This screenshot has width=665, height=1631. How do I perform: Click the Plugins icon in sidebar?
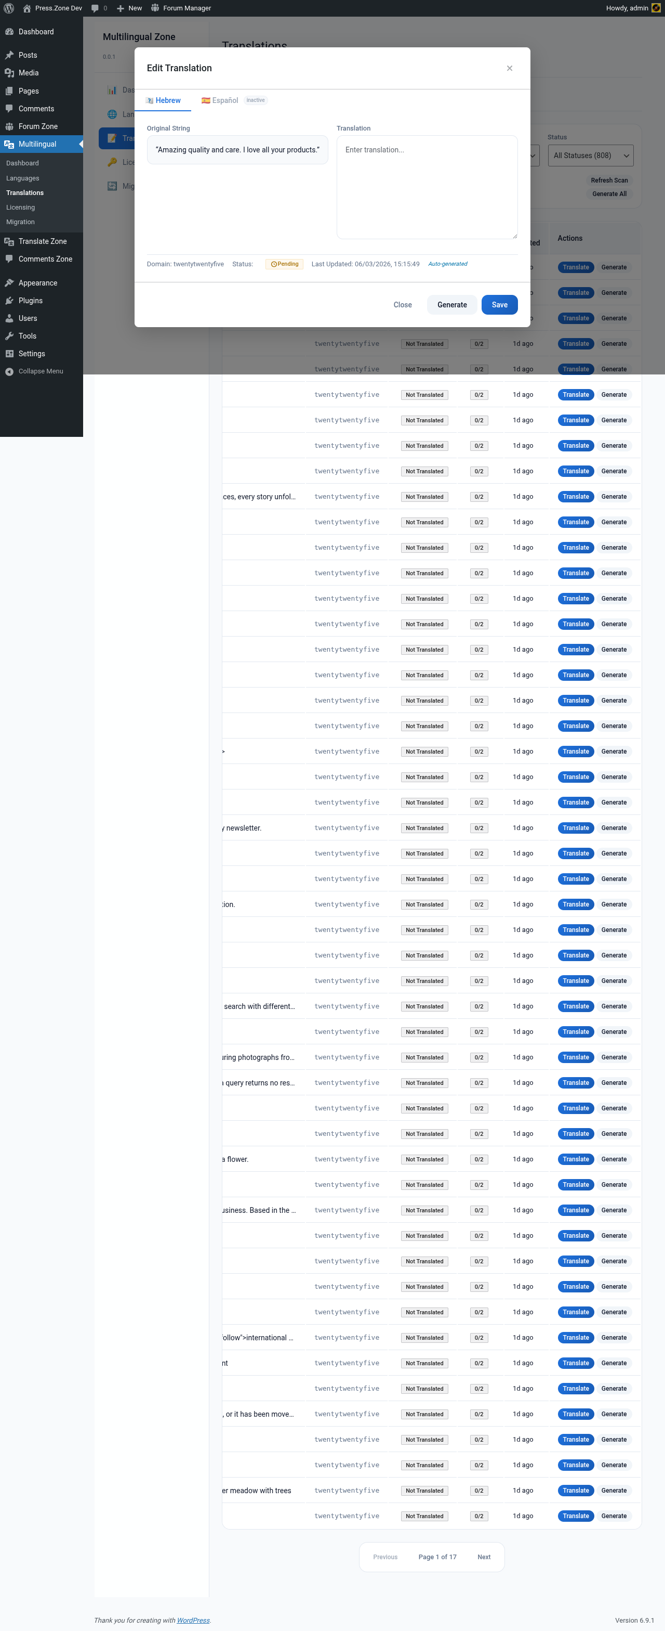pos(9,301)
